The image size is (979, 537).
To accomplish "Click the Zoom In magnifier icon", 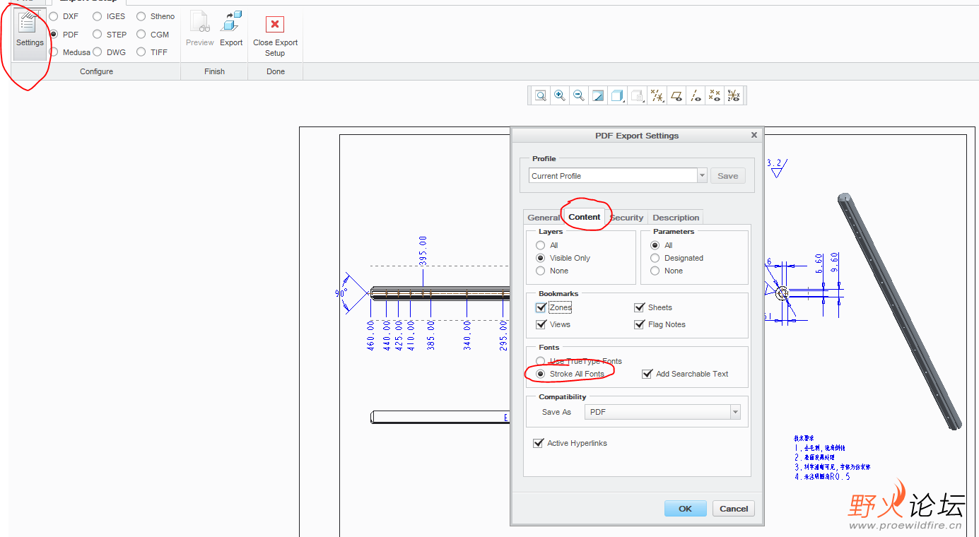I will pyautogui.click(x=560, y=95).
